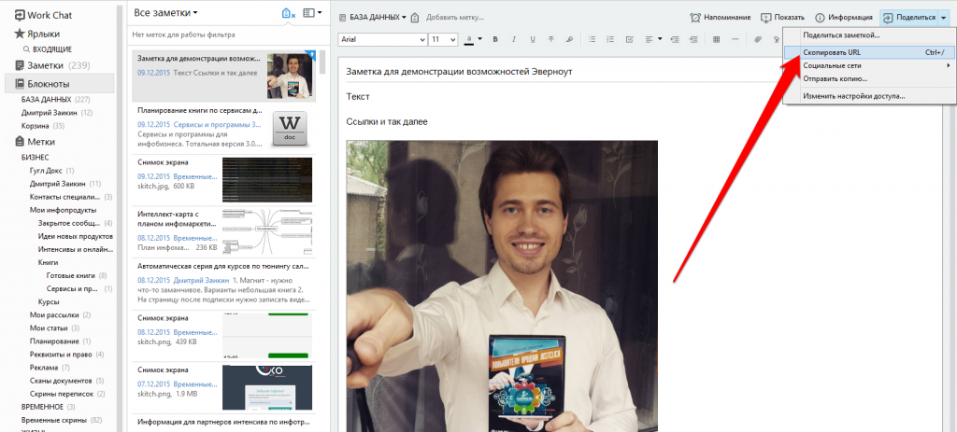Open the БАЗА ДАННЫХ notebook selector
This screenshot has width=957, height=432.
tap(372, 17)
